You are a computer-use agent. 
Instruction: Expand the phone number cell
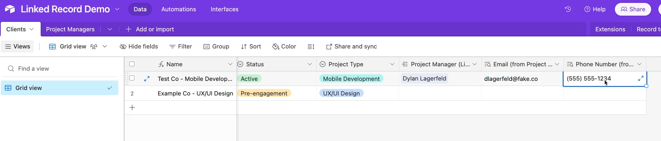click(641, 78)
